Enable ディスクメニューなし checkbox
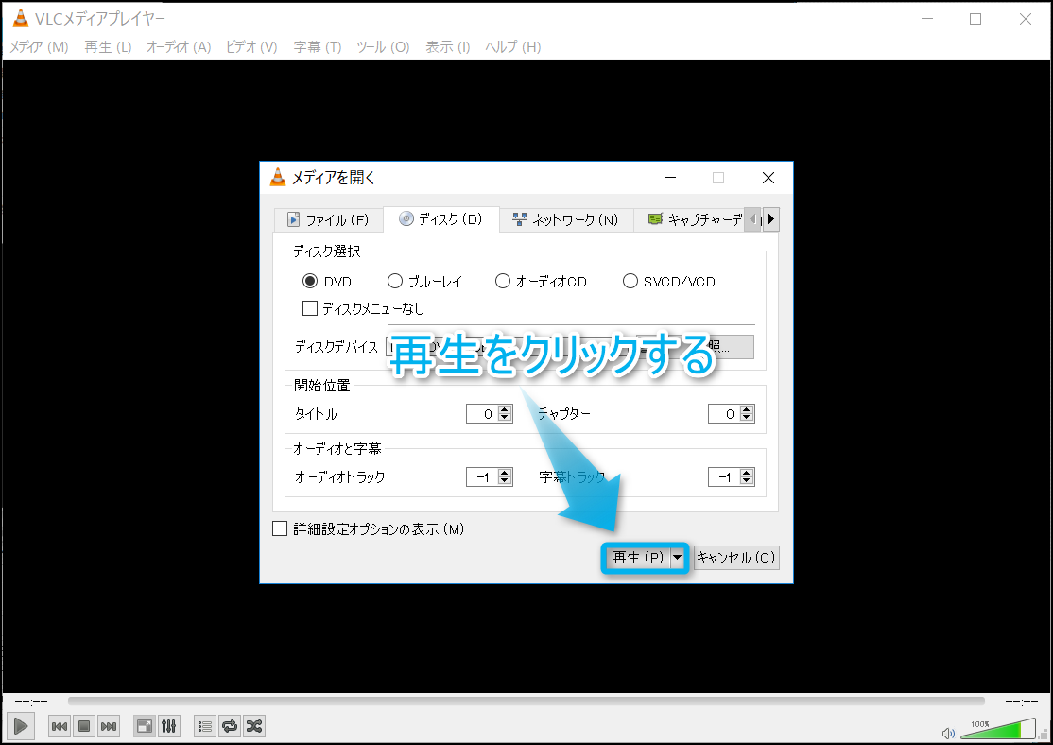The width and height of the screenshot is (1053, 745). point(309,308)
